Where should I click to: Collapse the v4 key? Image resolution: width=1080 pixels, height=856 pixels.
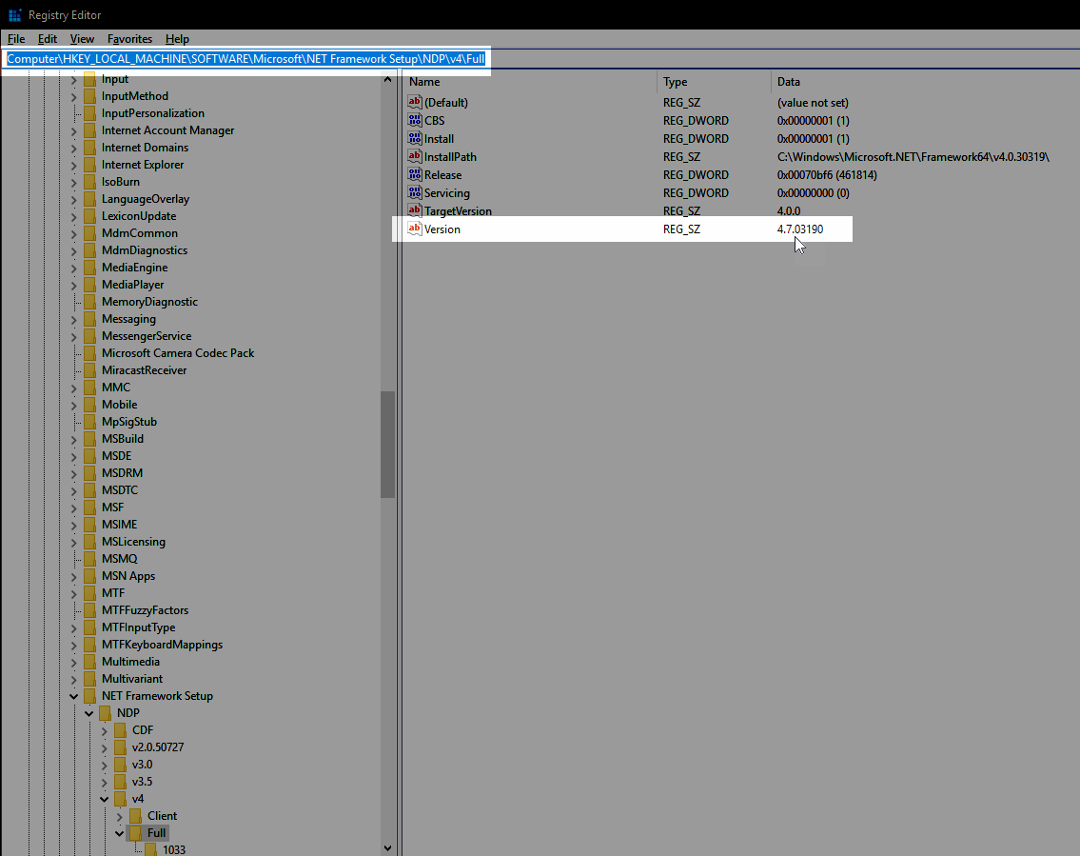pyautogui.click(x=104, y=800)
